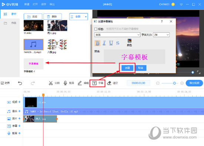
Task: Open the 宋体 font dropdown
Action: pos(117,35)
